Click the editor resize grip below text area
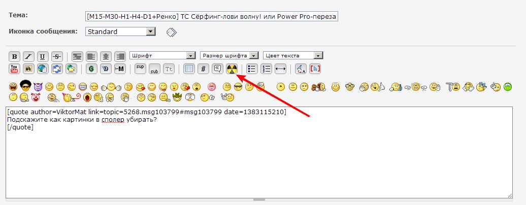The width and height of the screenshot is (526, 205). [259, 199]
